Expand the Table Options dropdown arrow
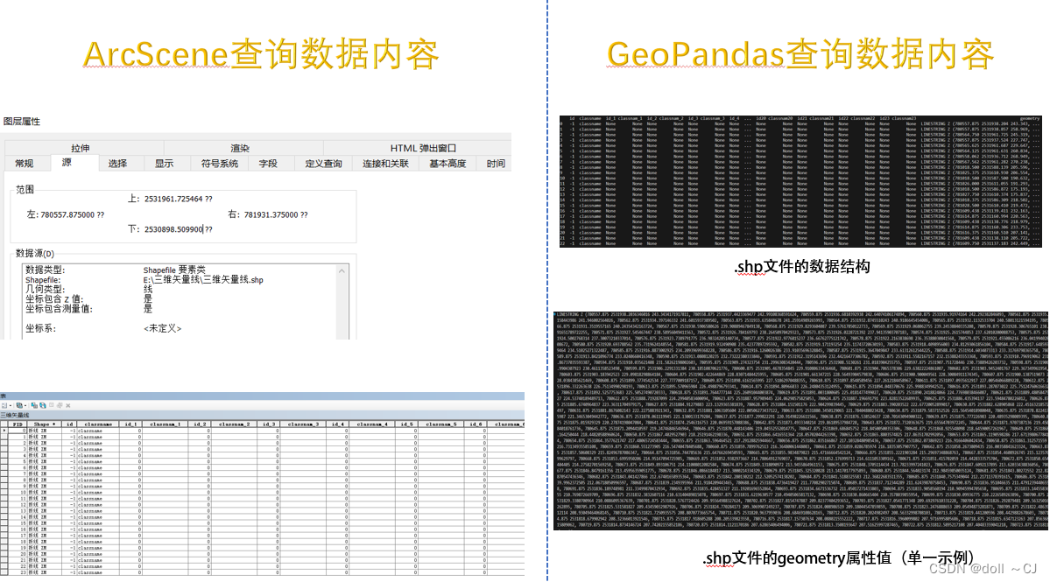Screen dimensions: 1050x582 [x=10, y=405]
